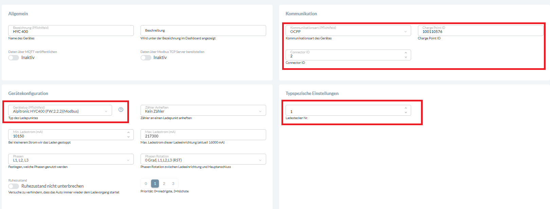The image size is (550, 209).
Task: Click the Ladestecker Nr. stepper arrows
Action: (x=406, y=110)
